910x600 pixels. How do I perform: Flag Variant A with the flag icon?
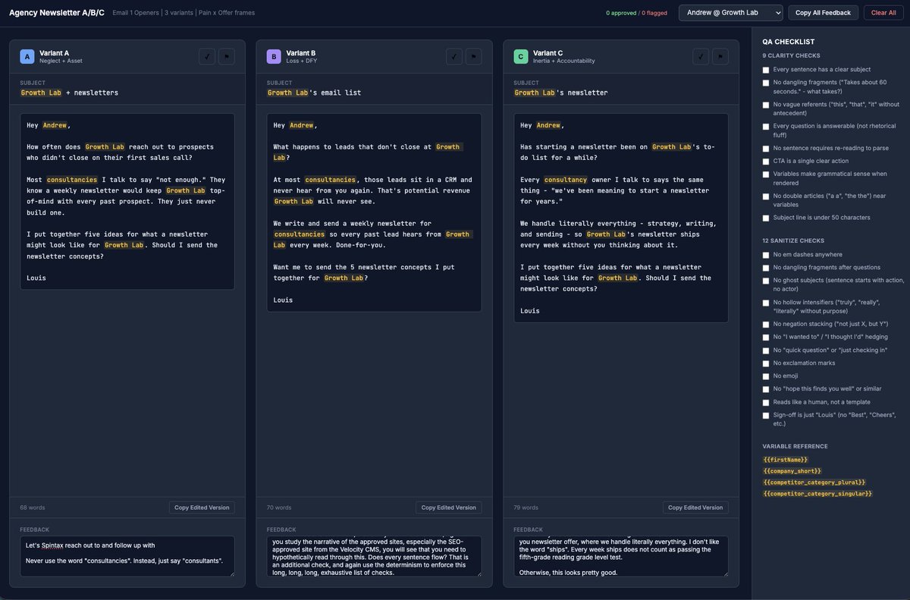point(227,57)
